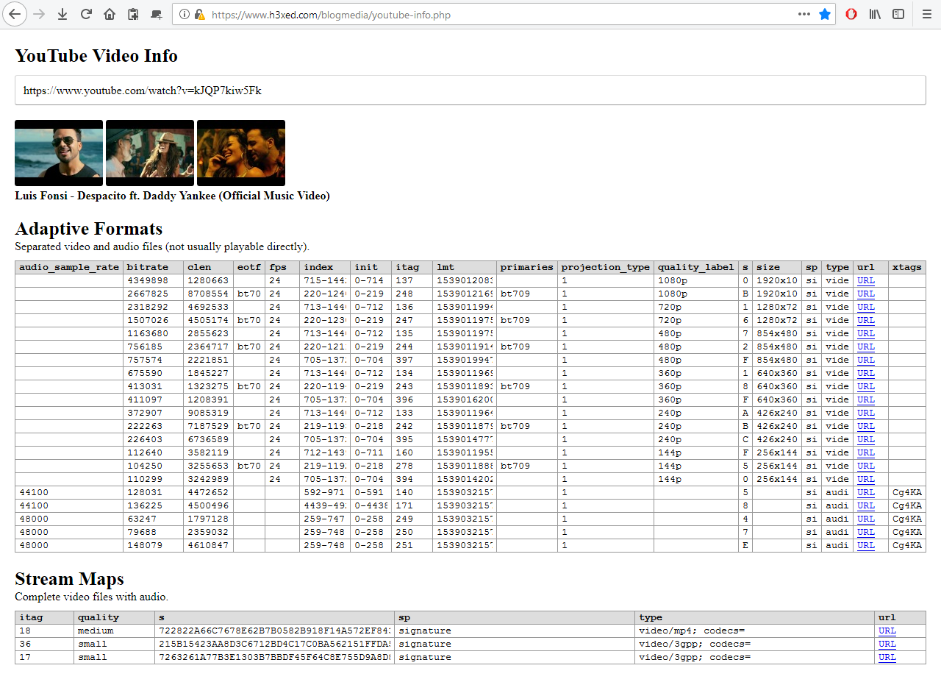941x696 pixels.
Task: Open the first beach thumbnail image
Action: coord(59,153)
